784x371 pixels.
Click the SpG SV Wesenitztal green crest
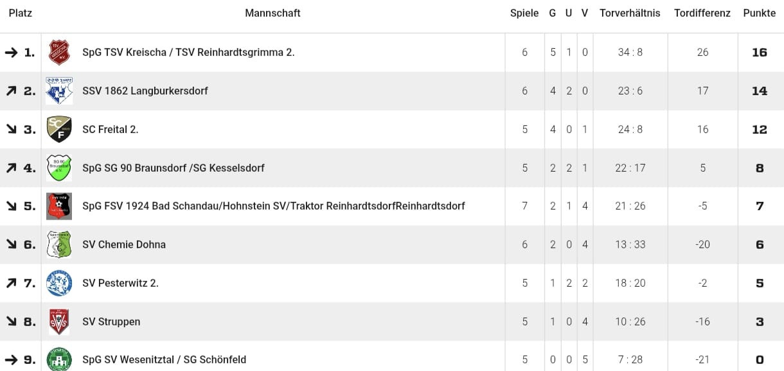(59, 359)
